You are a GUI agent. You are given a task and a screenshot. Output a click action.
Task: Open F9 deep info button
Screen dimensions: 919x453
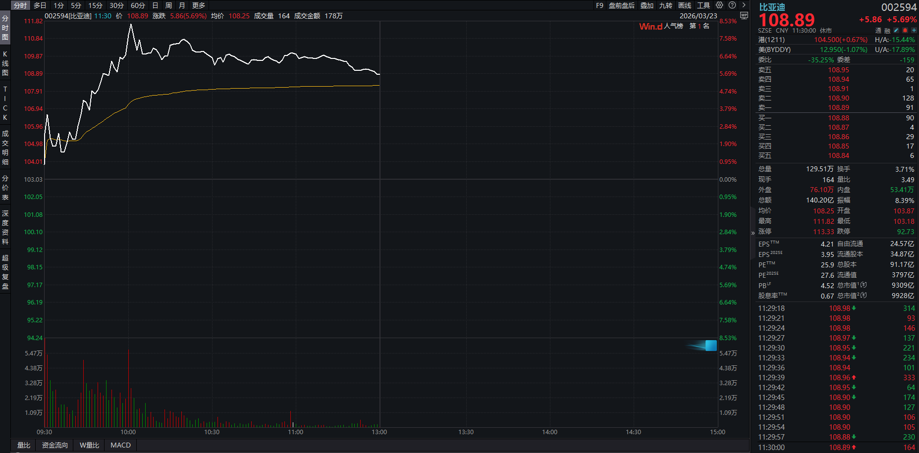[x=599, y=5]
